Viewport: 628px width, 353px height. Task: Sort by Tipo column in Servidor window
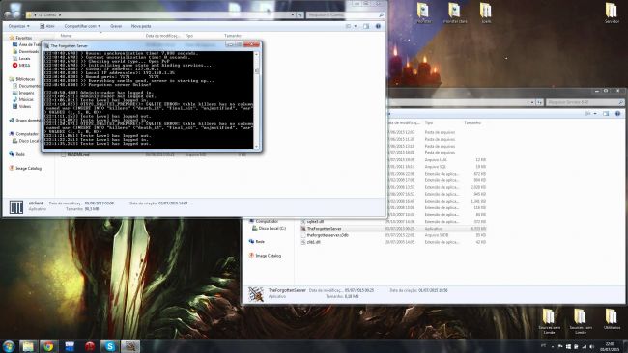(x=429, y=123)
